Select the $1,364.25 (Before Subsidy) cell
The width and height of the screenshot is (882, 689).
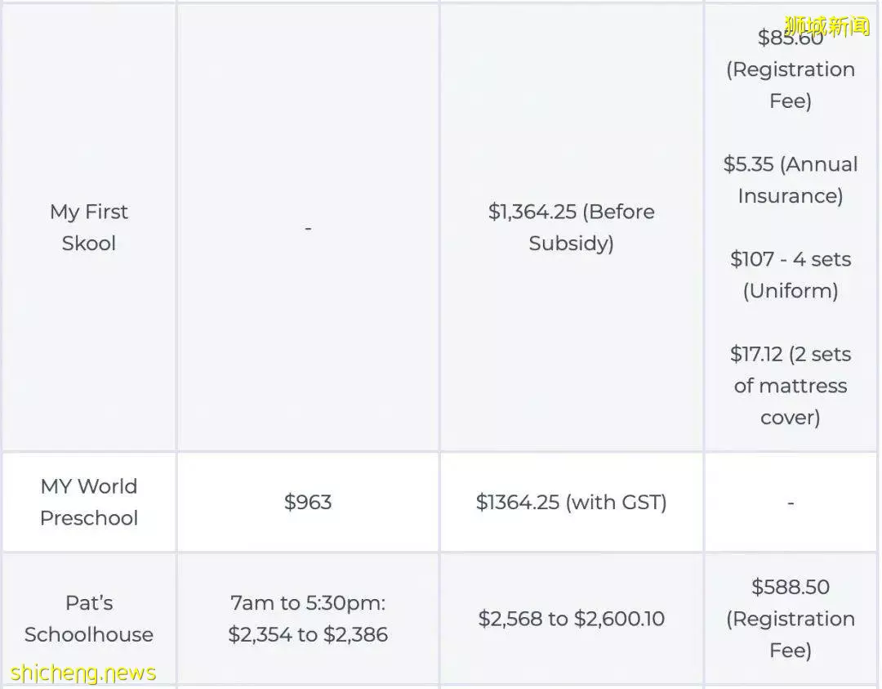pos(571,227)
